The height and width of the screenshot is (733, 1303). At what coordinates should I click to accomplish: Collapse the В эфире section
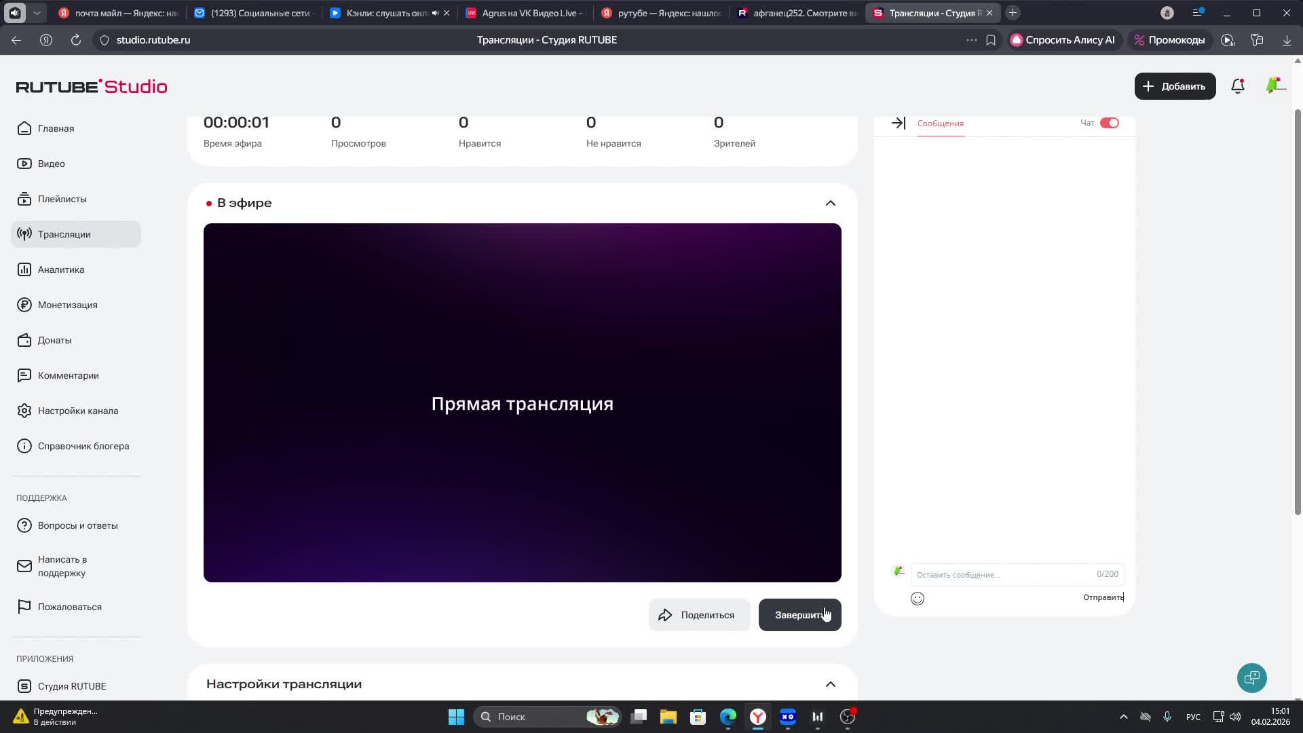click(830, 203)
